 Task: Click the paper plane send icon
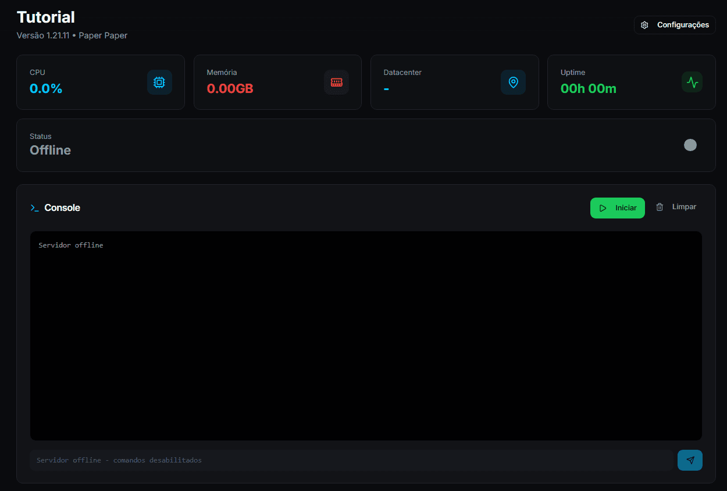pyautogui.click(x=690, y=460)
